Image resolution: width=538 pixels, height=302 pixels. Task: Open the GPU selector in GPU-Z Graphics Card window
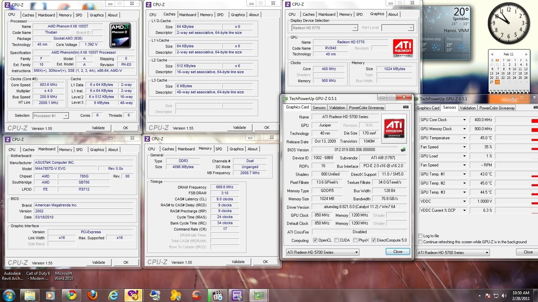coord(322,252)
